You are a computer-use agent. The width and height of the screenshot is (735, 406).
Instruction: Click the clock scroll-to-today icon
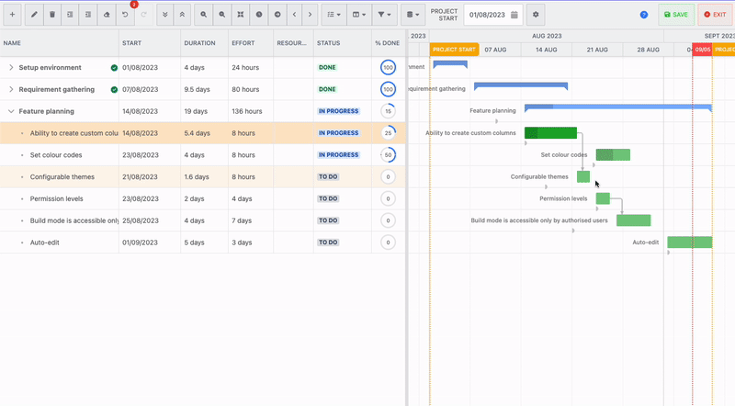(x=259, y=15)
